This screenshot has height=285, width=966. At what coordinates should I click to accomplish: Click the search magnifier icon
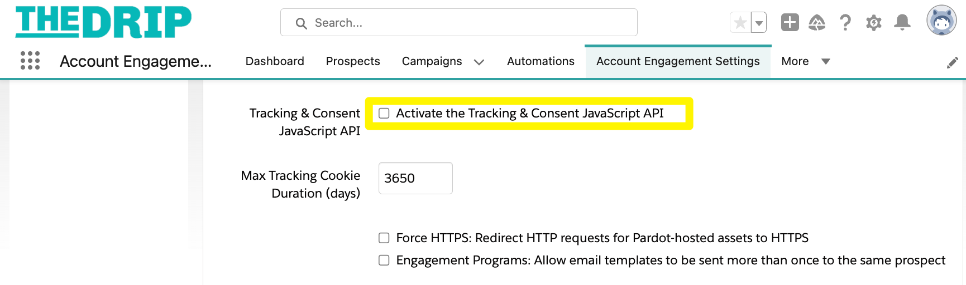coord(301,23)
